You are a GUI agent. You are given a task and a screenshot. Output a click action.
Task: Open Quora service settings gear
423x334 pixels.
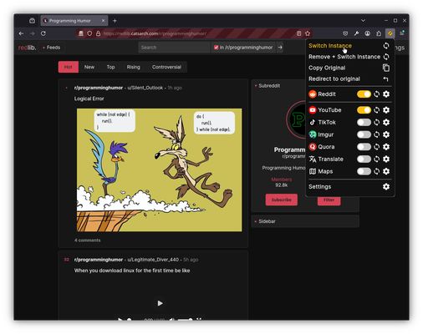click(x=386, y=147)
